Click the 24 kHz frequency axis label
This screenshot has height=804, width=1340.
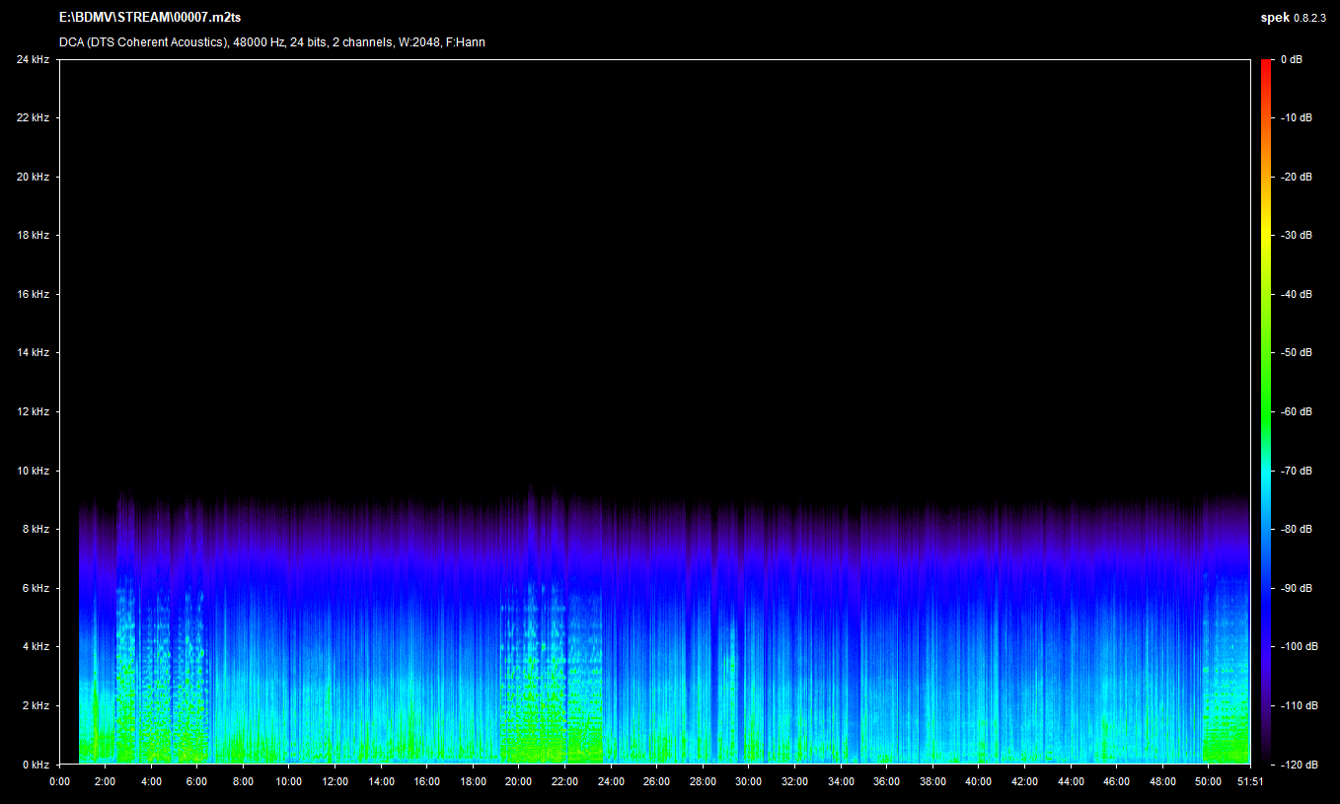pos(33,60)
